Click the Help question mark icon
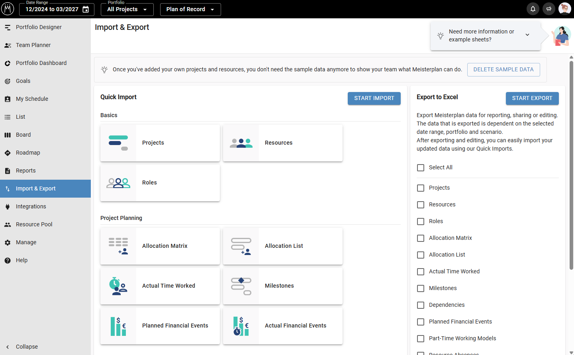The image size is (574, 355). pos(8,260)
